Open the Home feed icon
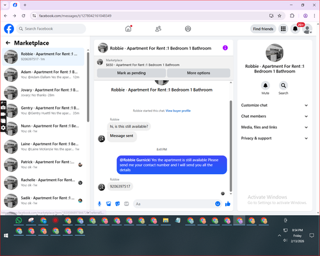Viewport: 320px width, 256px height. pyautogui.click(x=128, y=29)
